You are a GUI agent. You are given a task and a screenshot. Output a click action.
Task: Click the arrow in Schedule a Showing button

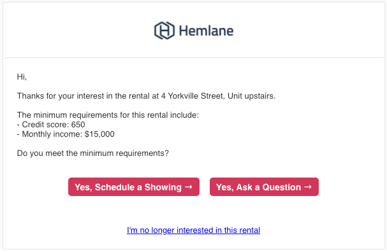[x=189, y=187]
